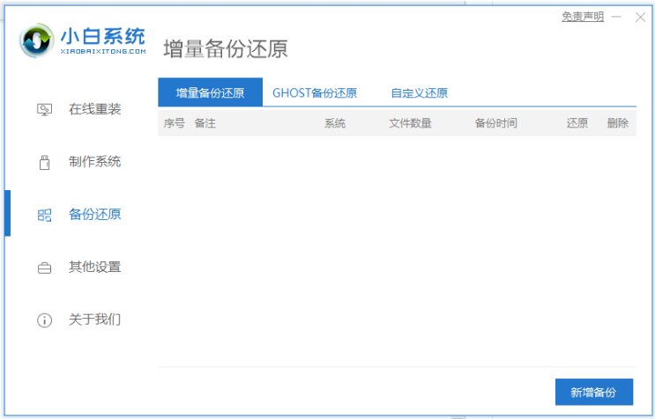Select the 在线重装 monitor icon
Viewport: 655px width, 419px height.
coord(44,110)
